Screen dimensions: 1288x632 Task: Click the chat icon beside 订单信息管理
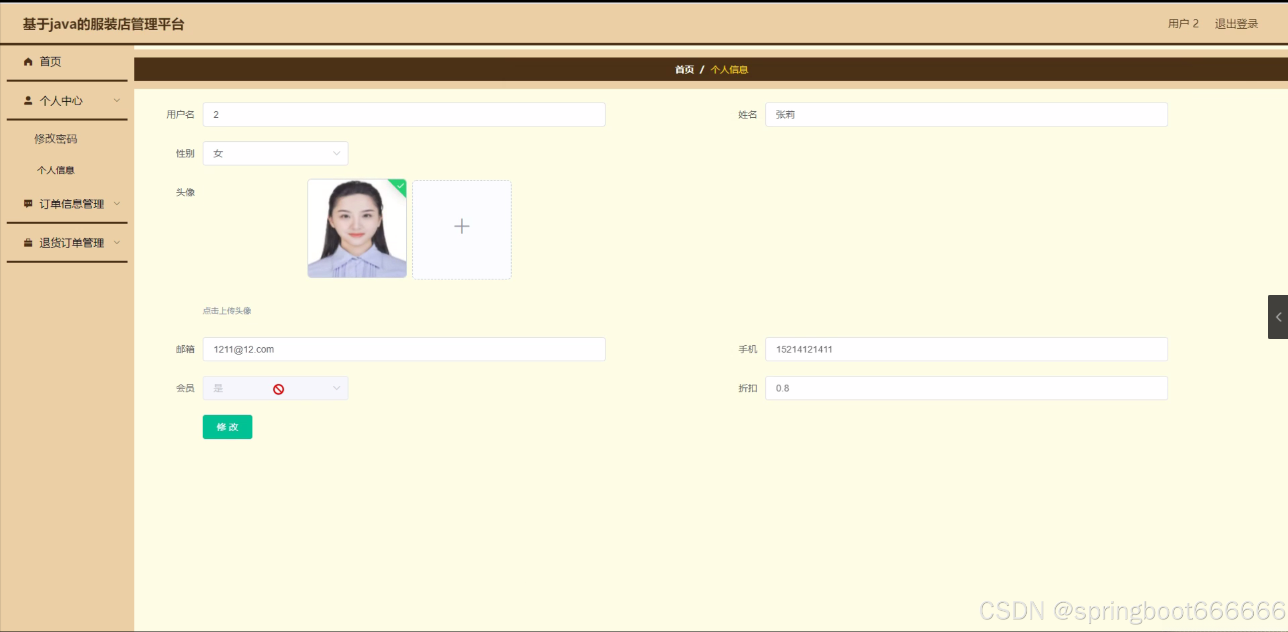tap(28, 203)
